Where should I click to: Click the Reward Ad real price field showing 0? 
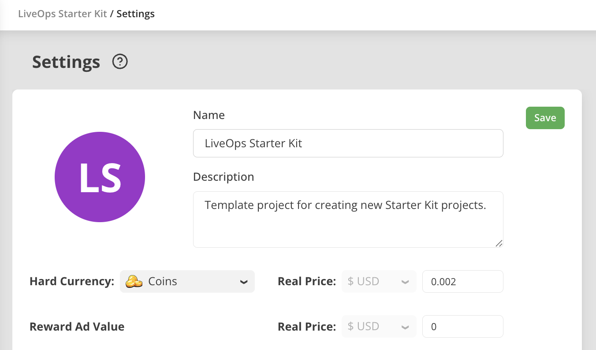click(x=462, y=327)
